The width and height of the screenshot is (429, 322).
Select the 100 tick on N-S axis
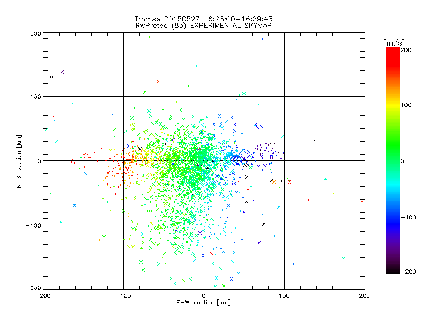36,97
